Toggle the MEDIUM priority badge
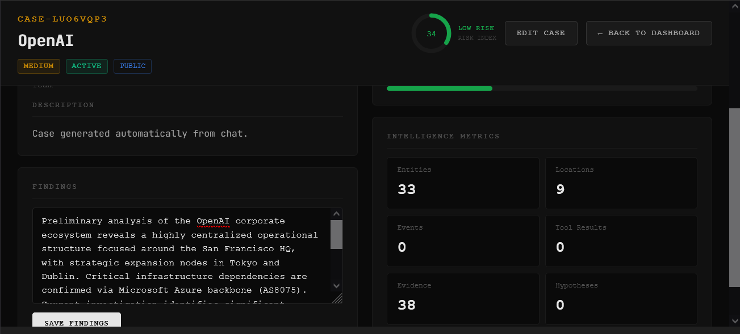This screenshot has width=740, height=334. tap(39, 66)
